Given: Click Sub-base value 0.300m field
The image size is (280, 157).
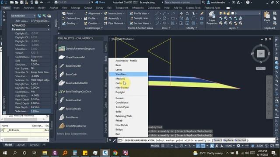Looking at the screenshot, I should click(x=40, y=111).
